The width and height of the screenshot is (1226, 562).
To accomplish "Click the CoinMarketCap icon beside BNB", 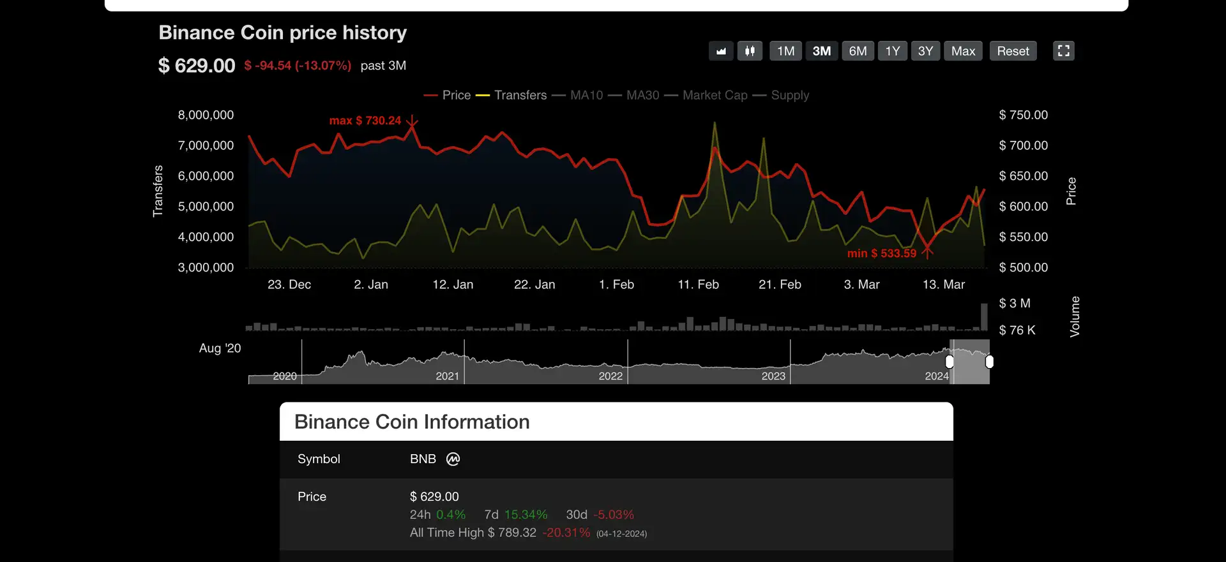I will 453,459.
